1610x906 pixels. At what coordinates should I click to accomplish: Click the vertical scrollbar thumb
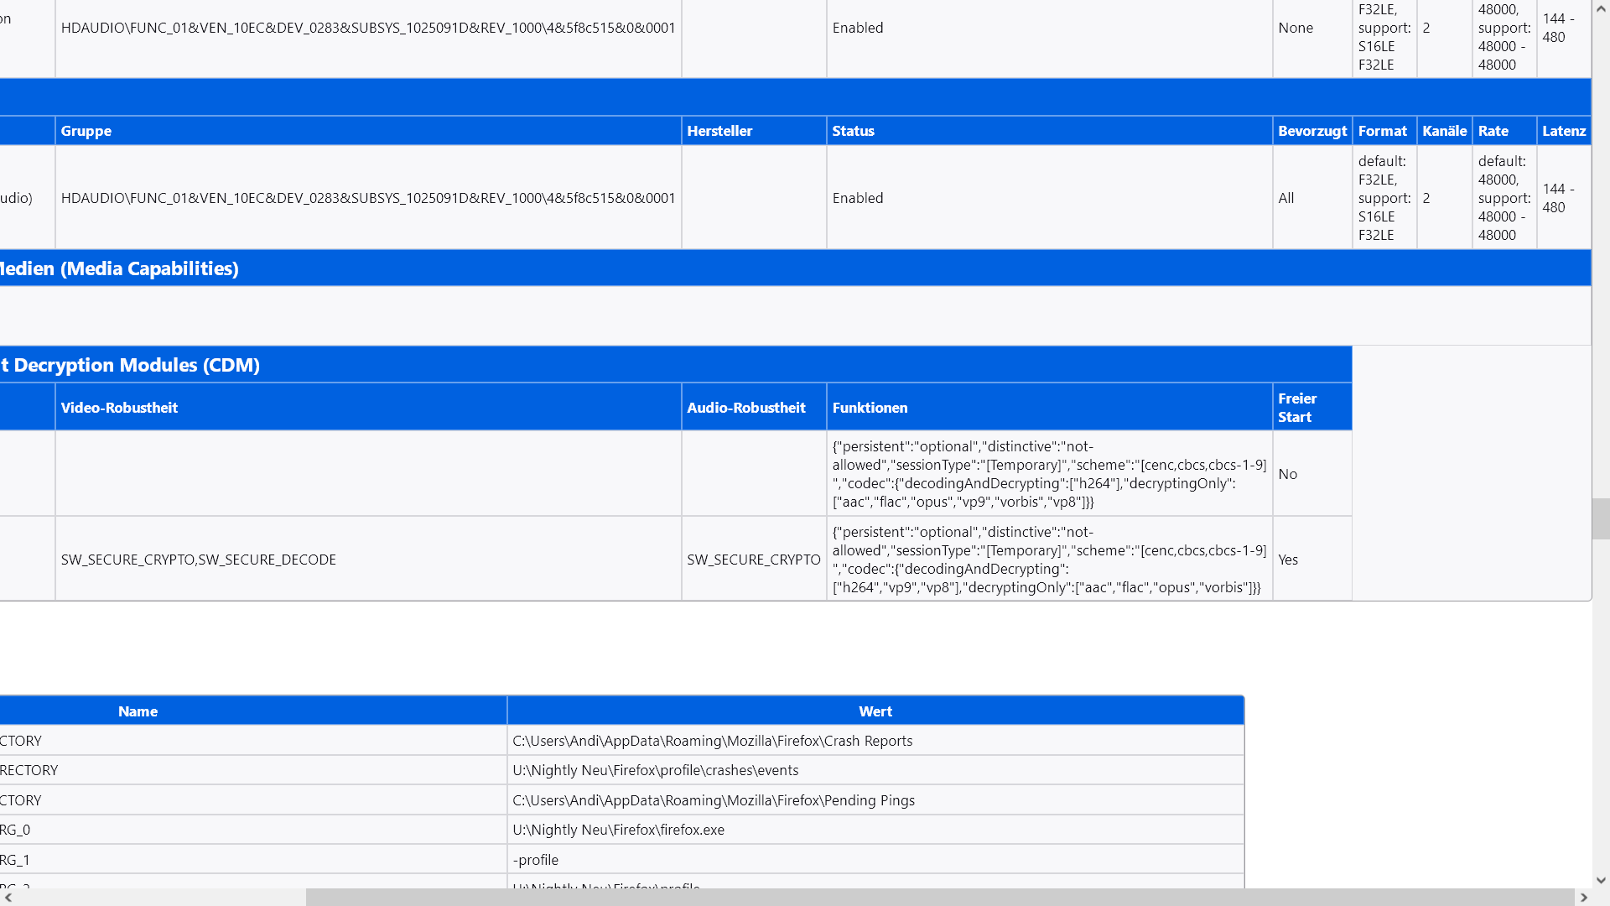[x=1601, y=518]
